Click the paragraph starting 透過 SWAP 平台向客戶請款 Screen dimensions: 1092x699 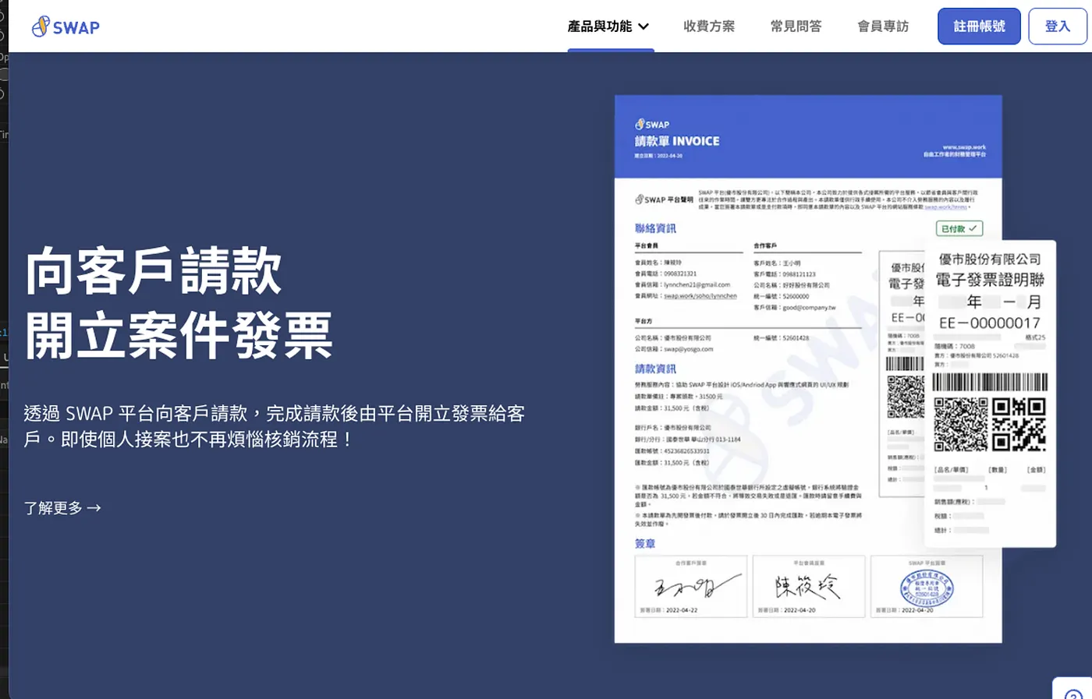[275, 426]
